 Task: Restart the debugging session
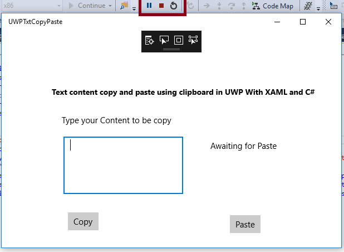tap(174, 6)
